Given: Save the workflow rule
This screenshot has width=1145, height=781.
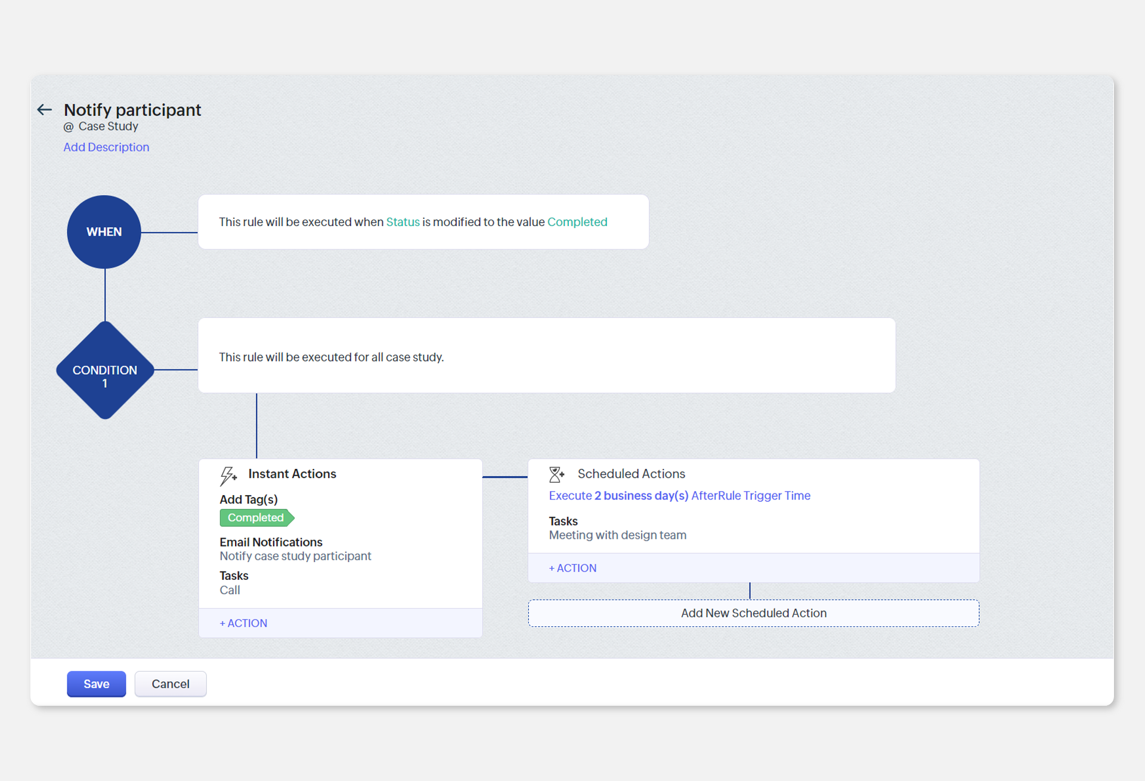Looking at the screenshot, I should click(96, 684).
